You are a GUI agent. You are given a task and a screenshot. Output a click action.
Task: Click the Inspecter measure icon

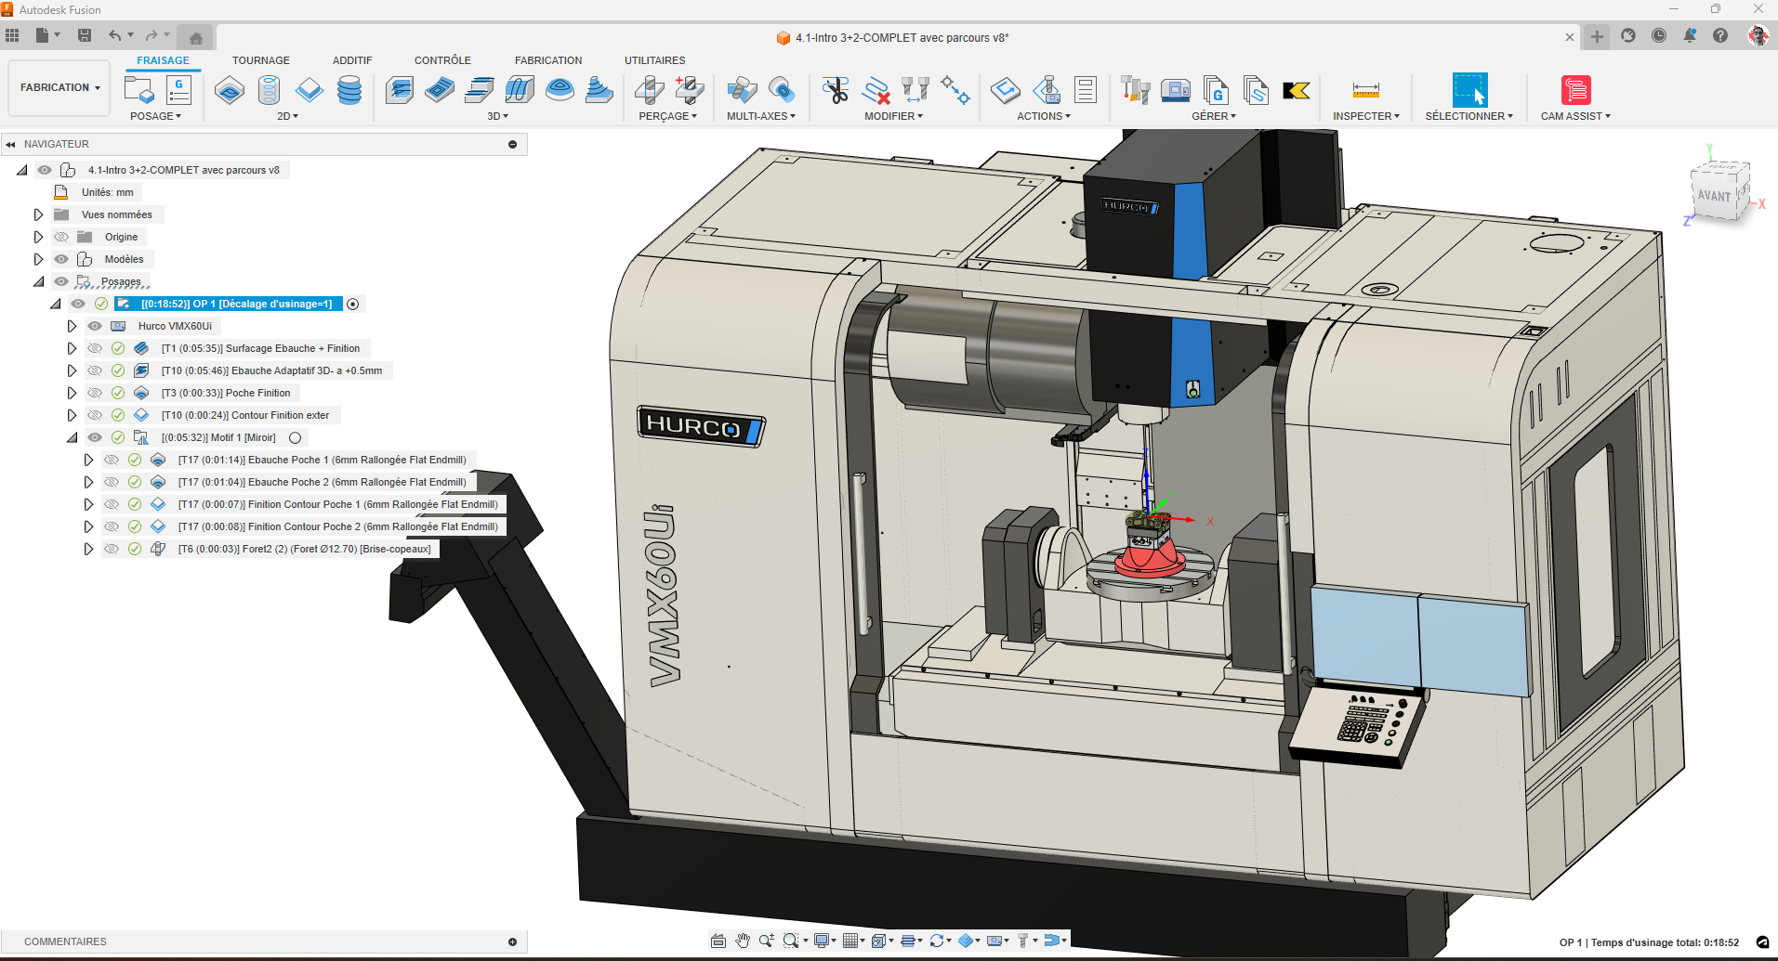pos(1365,91)
